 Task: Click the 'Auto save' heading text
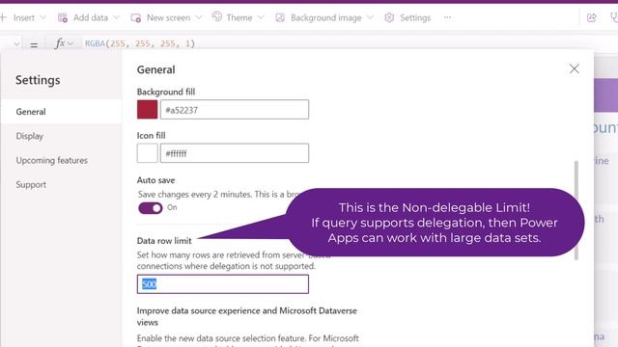(x=156, y=180)
